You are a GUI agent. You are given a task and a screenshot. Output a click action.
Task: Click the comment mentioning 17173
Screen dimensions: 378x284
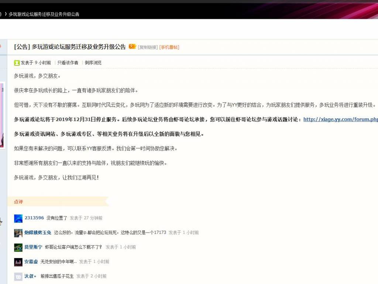110,233
